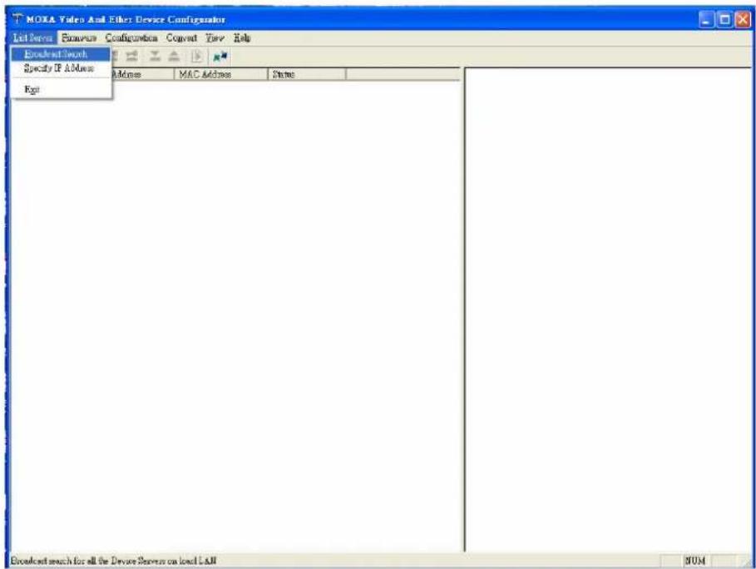
Task: Click the toolbar icon left of the import arrow
Action: [131, 57]
